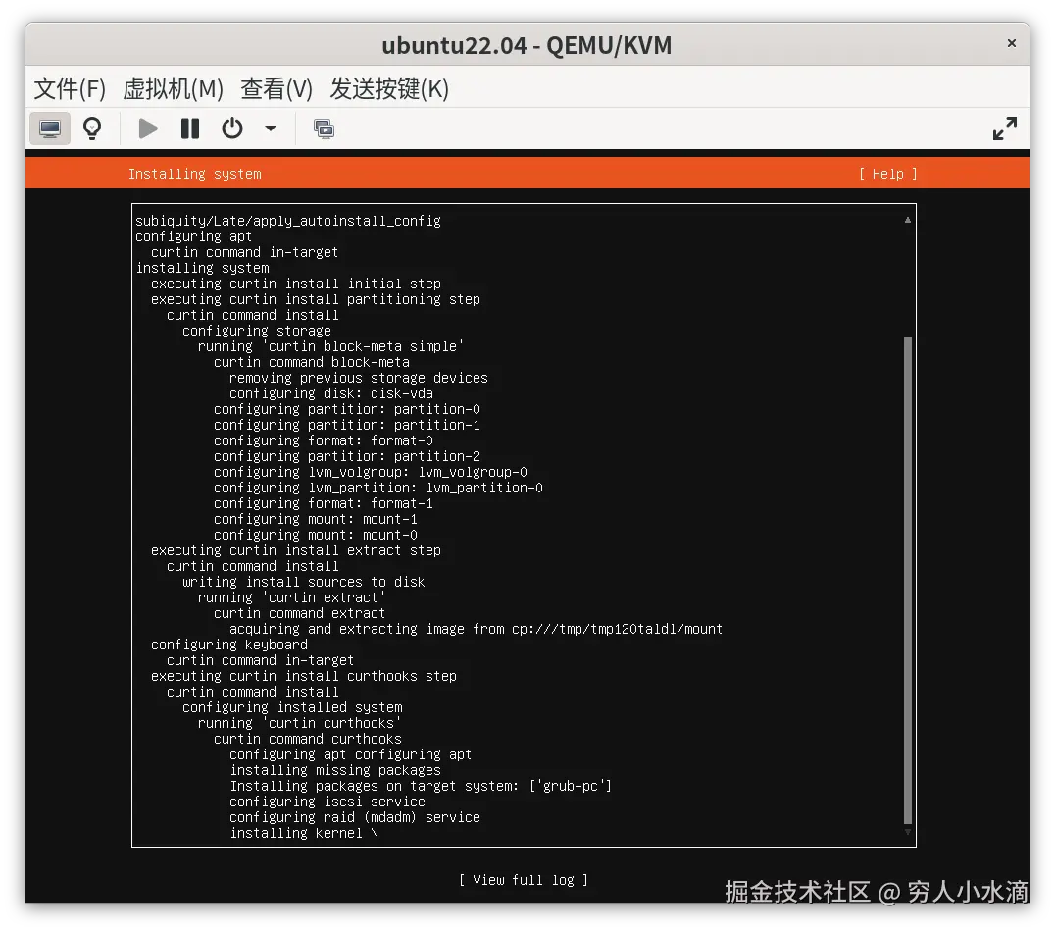Click 'configuring raid (mdadm) service' line
1055x931 pixels.
click(355, 818)
